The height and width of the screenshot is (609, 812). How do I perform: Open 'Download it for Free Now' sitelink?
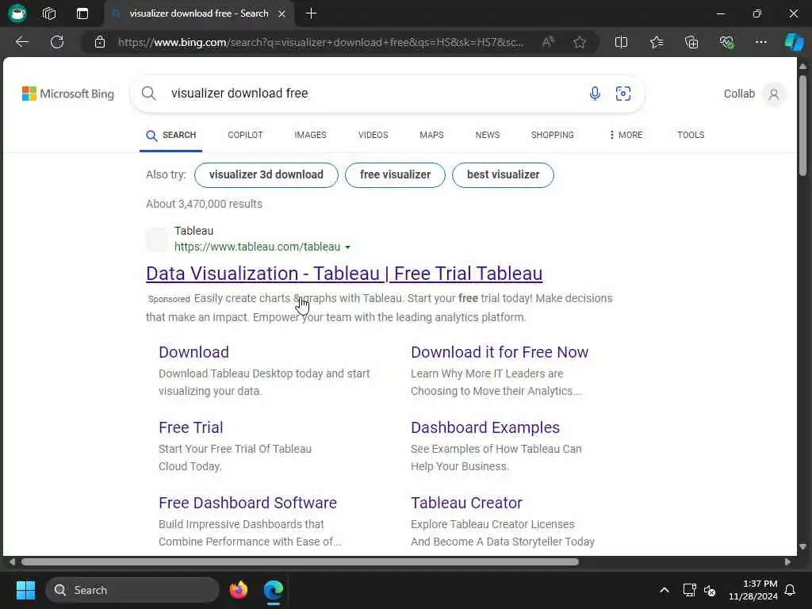pyautogui.click(x=500, y=352)
